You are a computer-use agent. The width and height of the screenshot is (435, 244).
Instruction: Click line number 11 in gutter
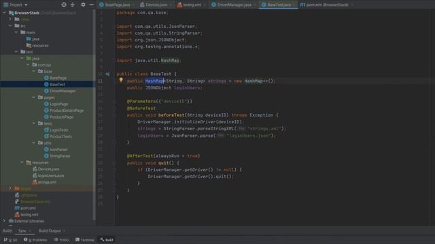point(100,81)
